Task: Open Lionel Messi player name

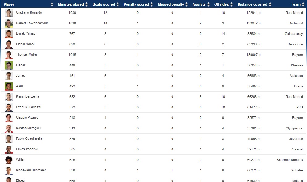Action: 25,44
